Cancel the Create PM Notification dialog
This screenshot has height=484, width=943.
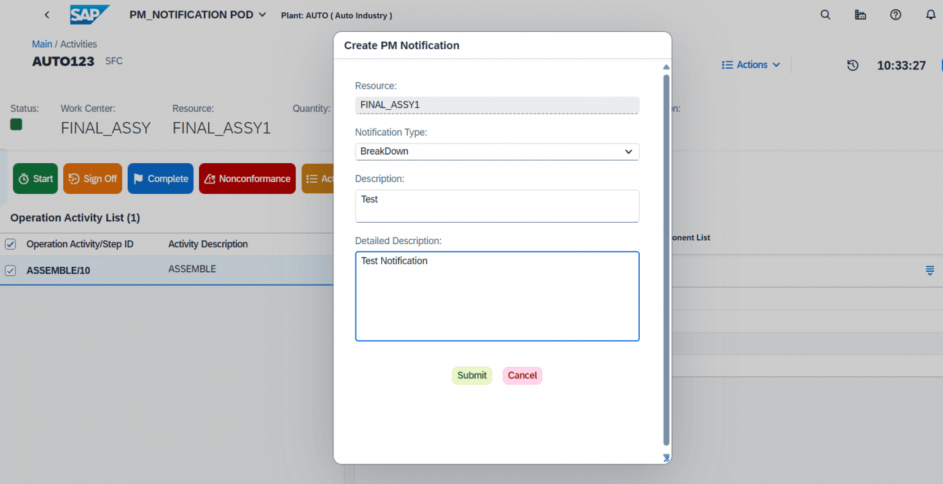click(522, 375)
